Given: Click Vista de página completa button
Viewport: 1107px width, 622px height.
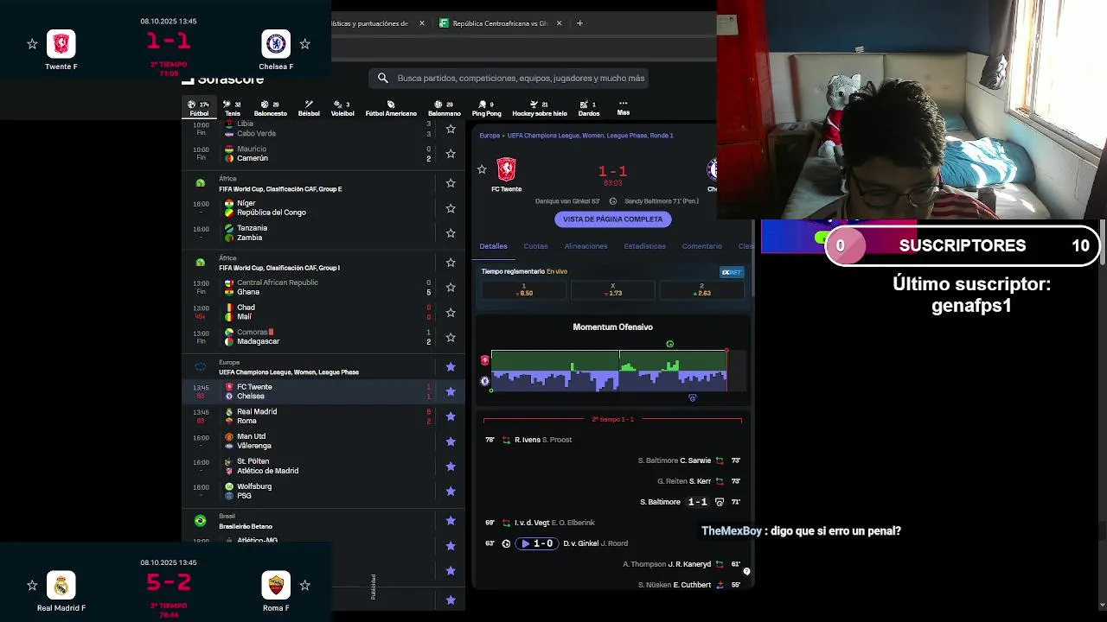Looking at the screenshot, I should [613, 219].
